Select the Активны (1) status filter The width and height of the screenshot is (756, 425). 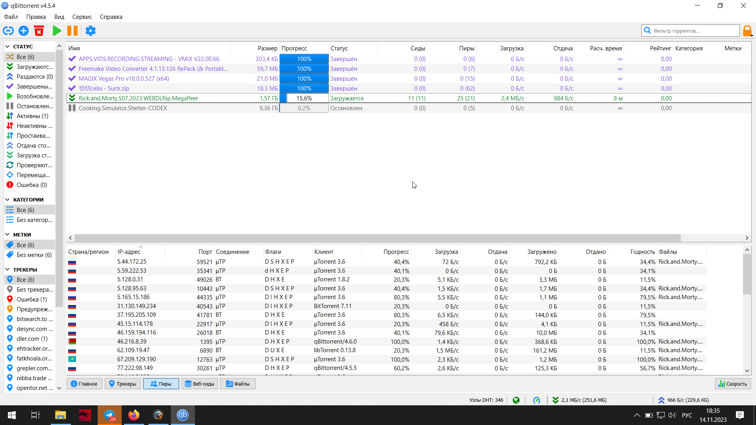(x=32, y=116)
